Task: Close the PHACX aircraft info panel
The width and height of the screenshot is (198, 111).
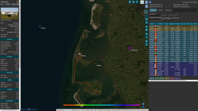Action: [x=18, y=2]
